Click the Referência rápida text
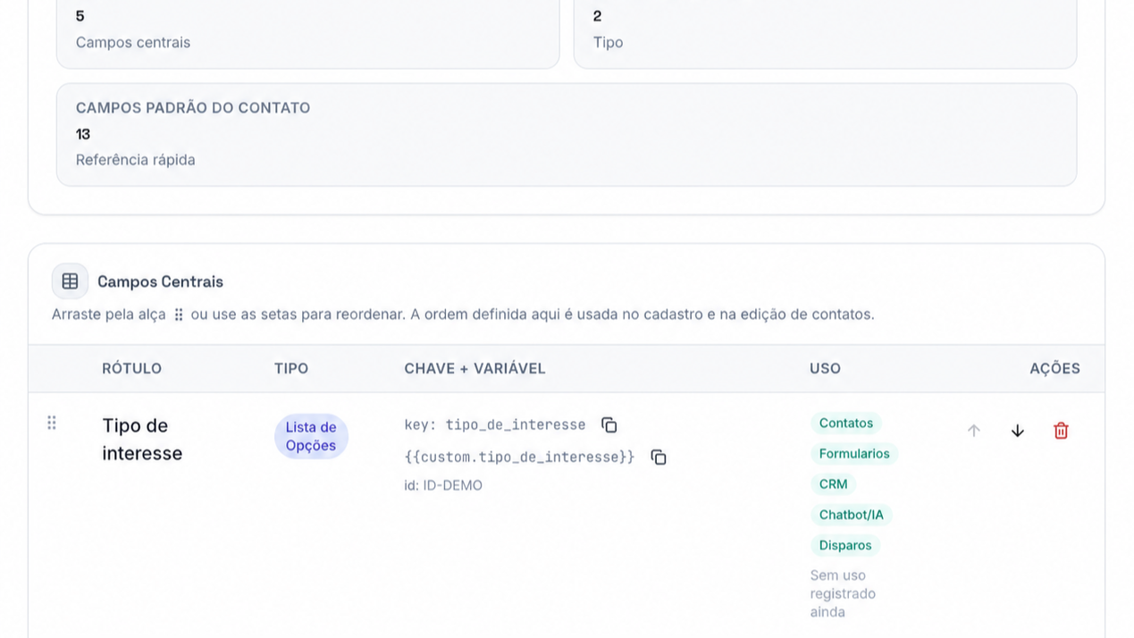 pos(135,160)
